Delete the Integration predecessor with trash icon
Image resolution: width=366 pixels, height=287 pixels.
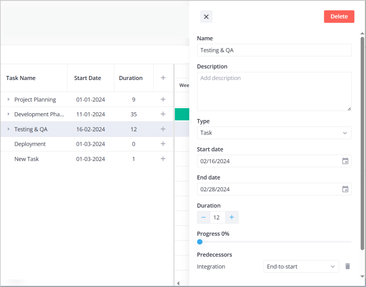click(x=347, y=266)
